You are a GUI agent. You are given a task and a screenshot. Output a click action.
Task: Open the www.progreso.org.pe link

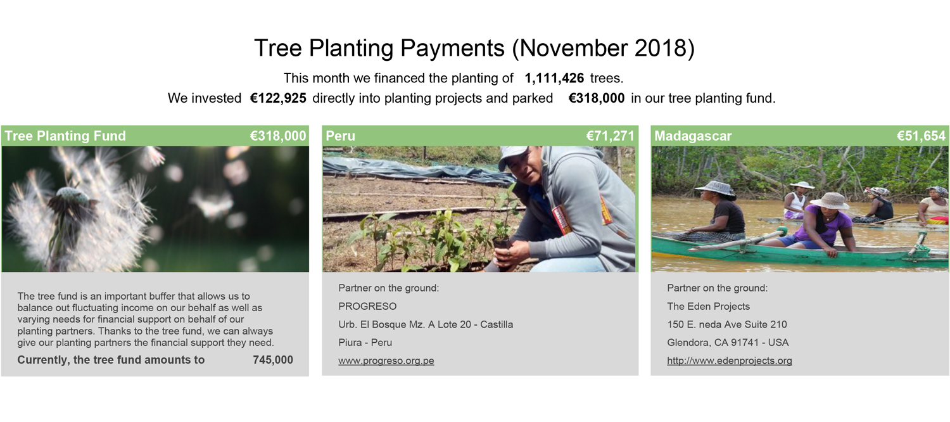(386, 361)
